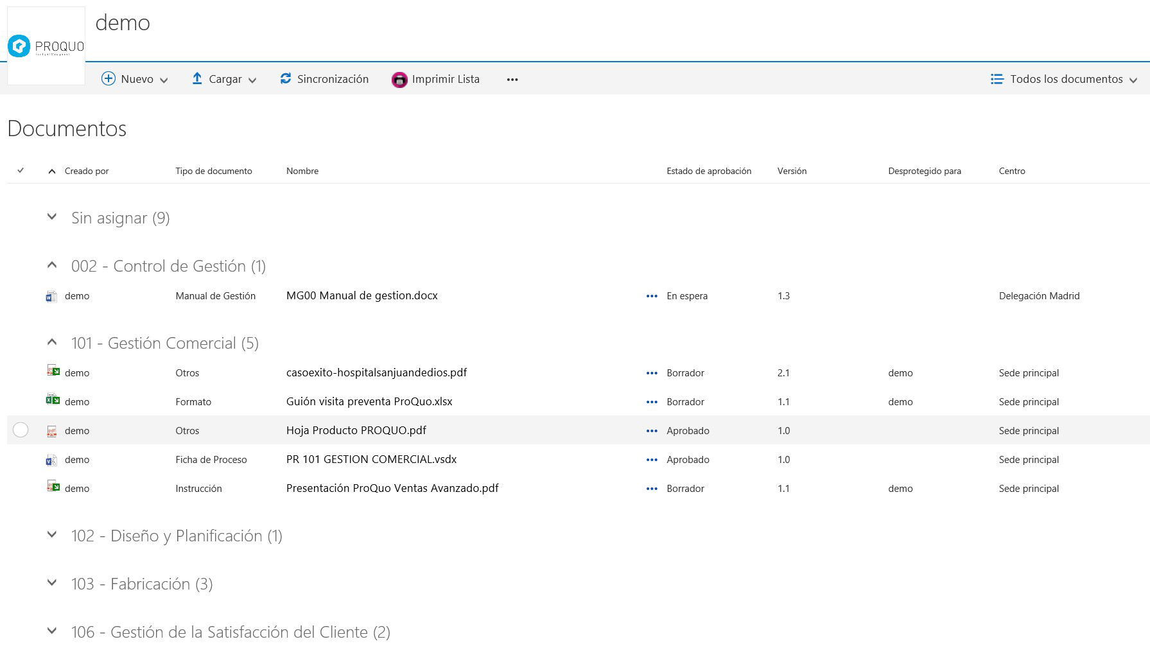The image size is (1150, 664).
Task: Open casoexito-hospitalsanjuandedios.pdf document
Action: [376, 372]
